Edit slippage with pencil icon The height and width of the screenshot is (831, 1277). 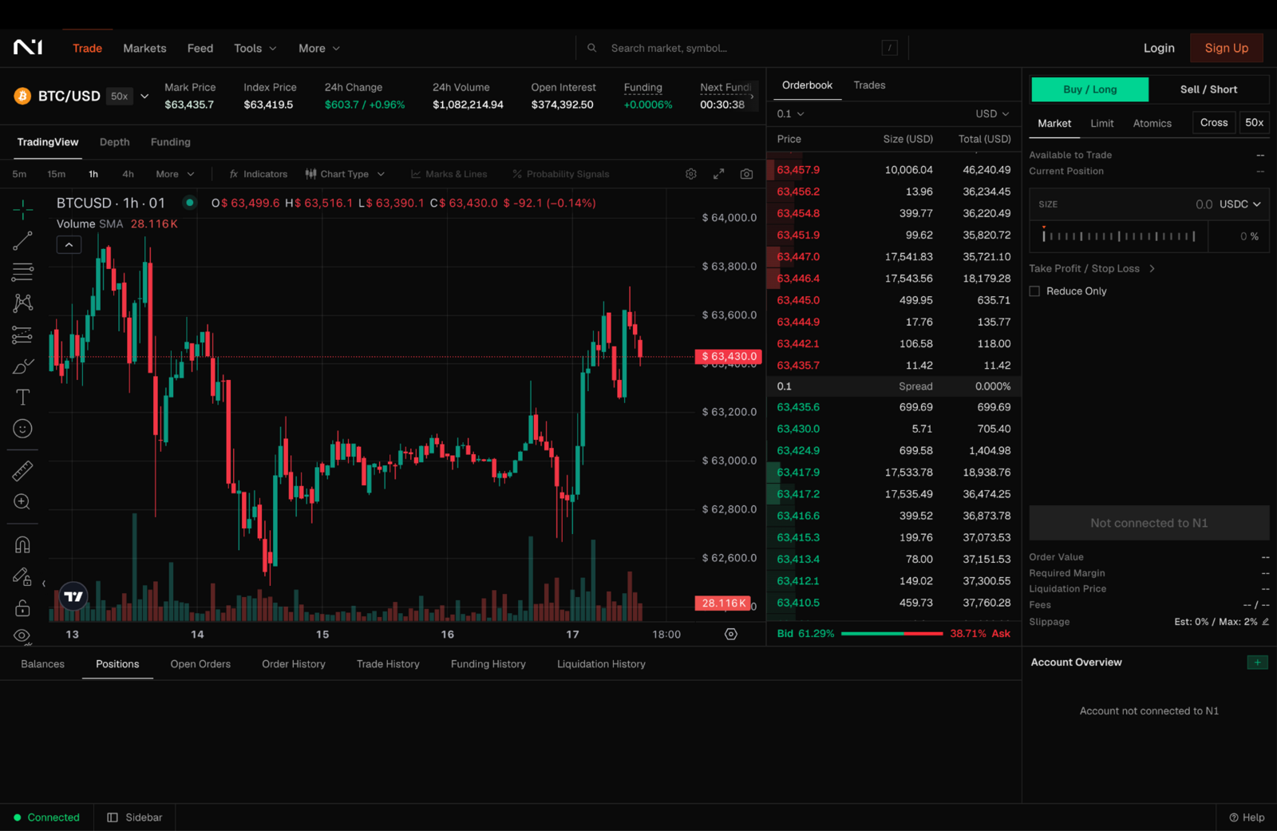point(1265,622)
